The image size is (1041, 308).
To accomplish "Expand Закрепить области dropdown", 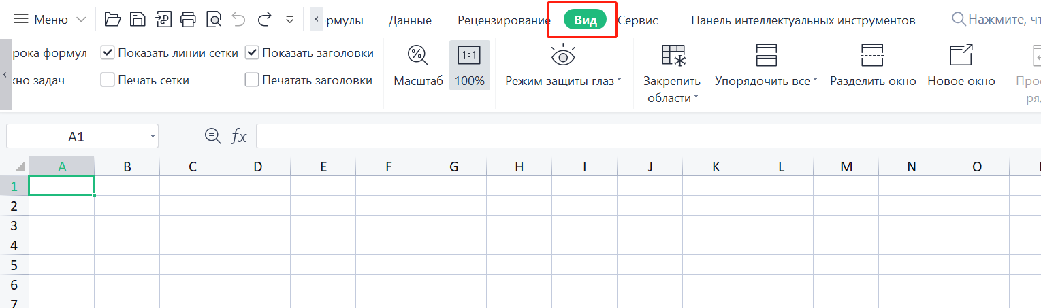I will (x=696, y=99).
